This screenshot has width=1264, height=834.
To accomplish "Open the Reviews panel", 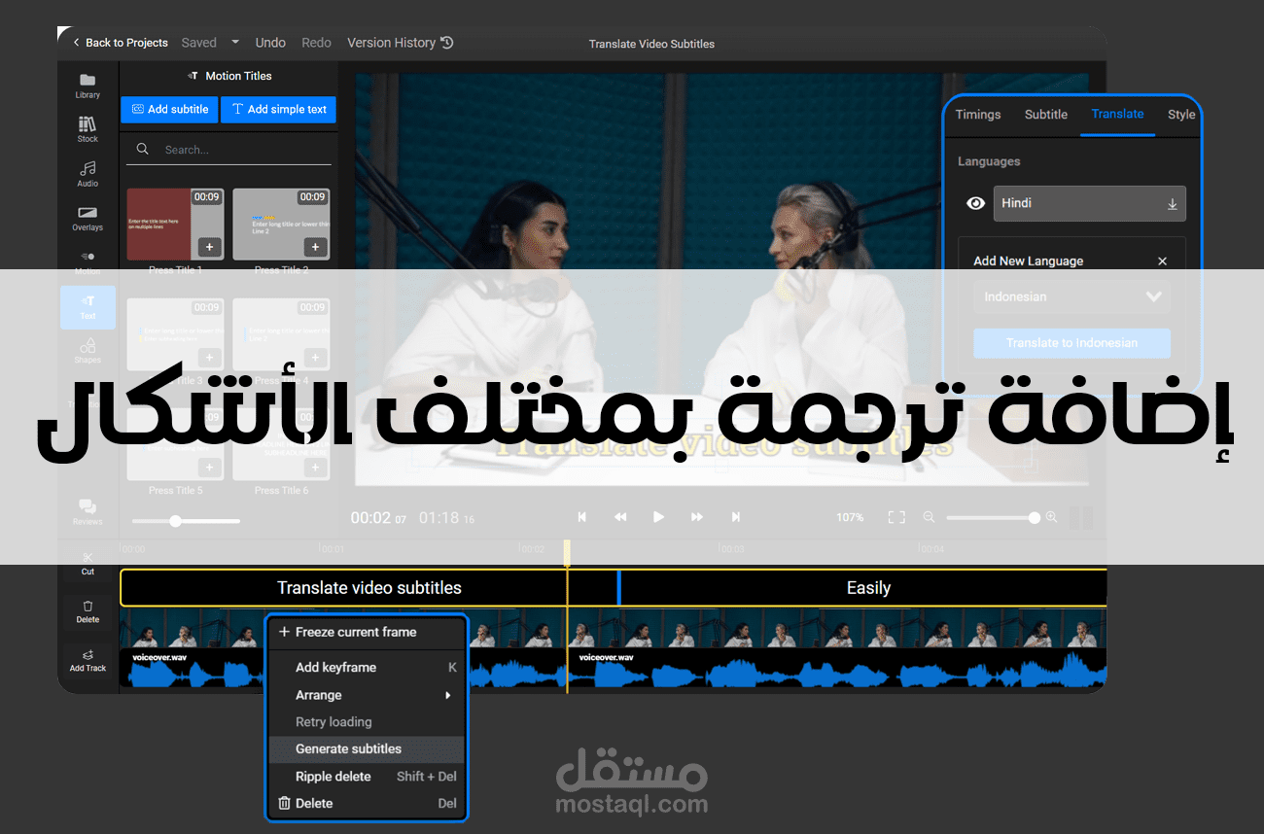I will tap(88, 511).
